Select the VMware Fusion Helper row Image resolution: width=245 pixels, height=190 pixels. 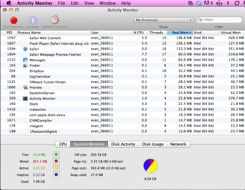[122, 82]
